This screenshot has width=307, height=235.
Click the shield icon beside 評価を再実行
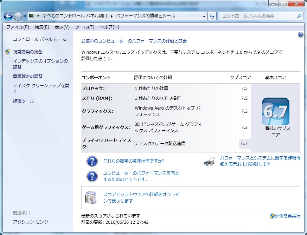(x=272, y=216)
